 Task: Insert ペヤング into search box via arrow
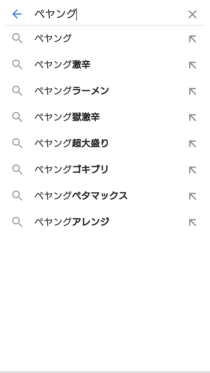pyautogui.click(x=192, y=39)
